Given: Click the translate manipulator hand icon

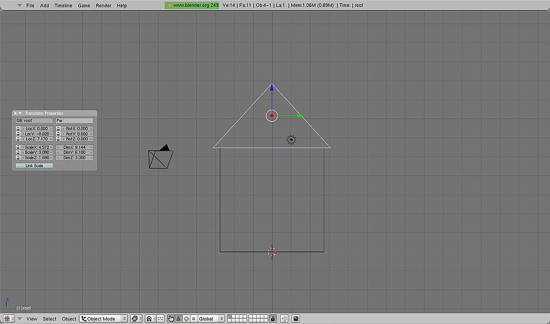Looking at the screenshot, I should 171,318.
